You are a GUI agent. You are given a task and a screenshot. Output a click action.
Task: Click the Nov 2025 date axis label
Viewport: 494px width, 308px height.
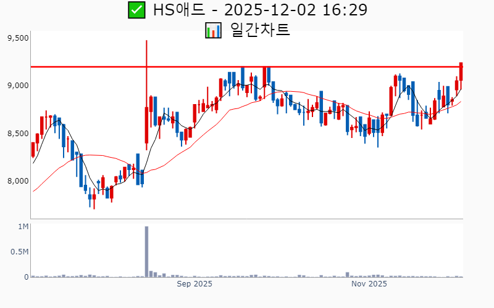(369, 284)
